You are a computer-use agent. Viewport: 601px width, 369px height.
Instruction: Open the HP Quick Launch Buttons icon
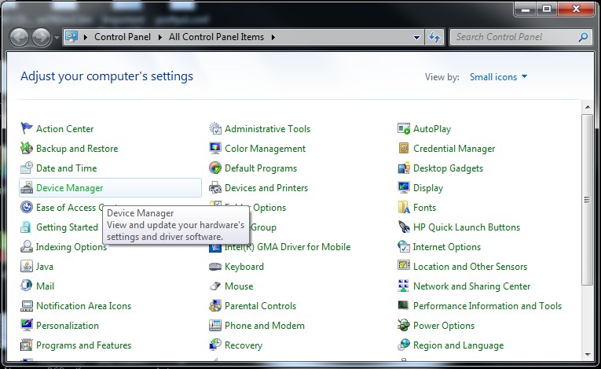(404, 227)
